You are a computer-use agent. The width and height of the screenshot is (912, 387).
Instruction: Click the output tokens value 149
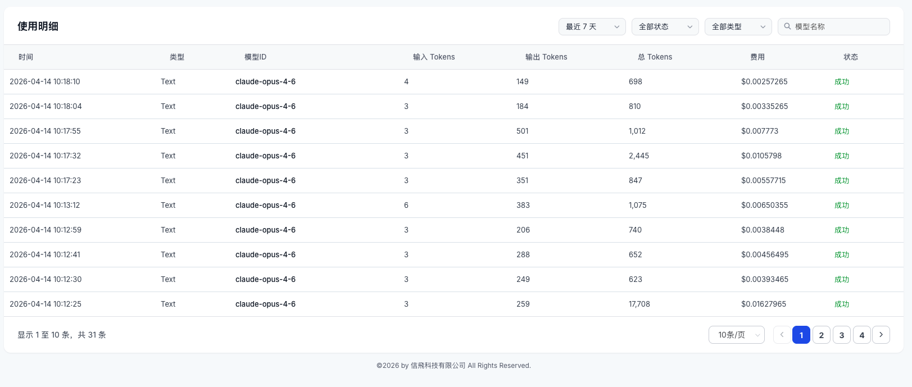point(523,82)
